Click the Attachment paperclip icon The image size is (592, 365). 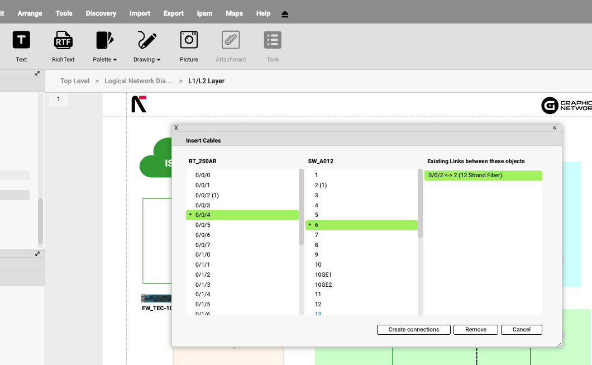pyautogui.click(x=231, y=40)
